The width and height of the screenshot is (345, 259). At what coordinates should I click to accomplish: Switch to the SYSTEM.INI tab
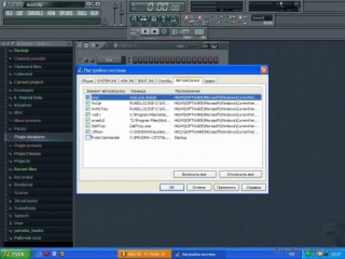(107, 81)
